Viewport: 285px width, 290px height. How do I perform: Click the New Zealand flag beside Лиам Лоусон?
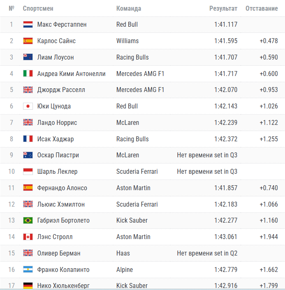click(x=28, y=57)
